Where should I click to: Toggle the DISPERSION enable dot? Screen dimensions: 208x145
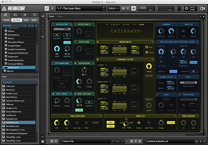click(75, 64)
